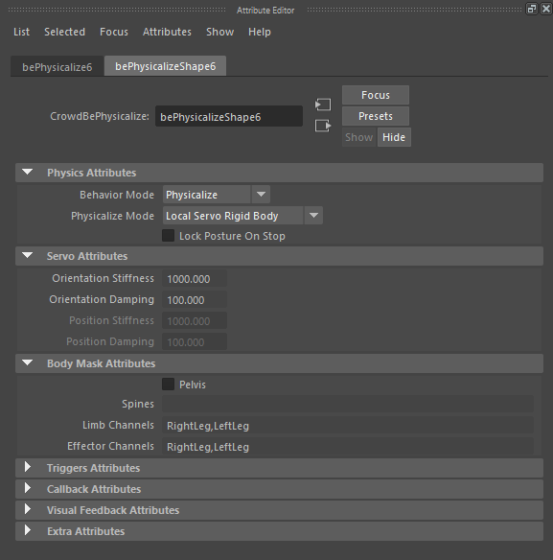Screen dimensions: 553x560
Task: Toggle the Pelvis checkbox
Action: tap(168, 385)
